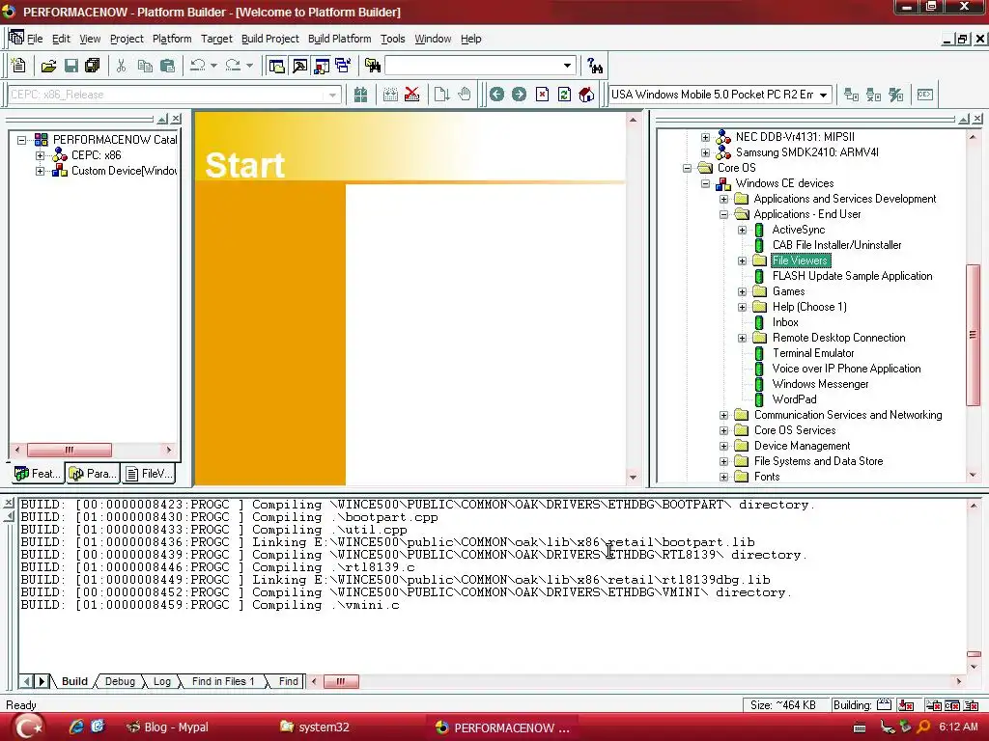Open the Build Platform menu

339,39
